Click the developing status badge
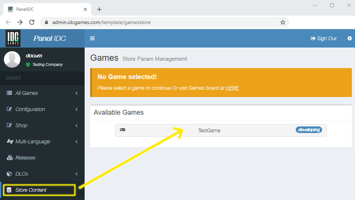355x200 pixels. (x=309, y=130)
